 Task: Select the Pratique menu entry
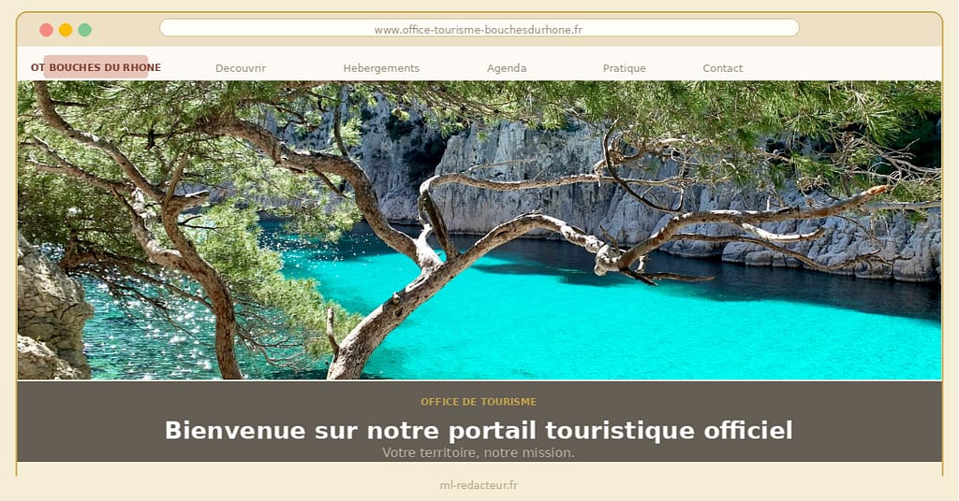[x=624, y=68]
